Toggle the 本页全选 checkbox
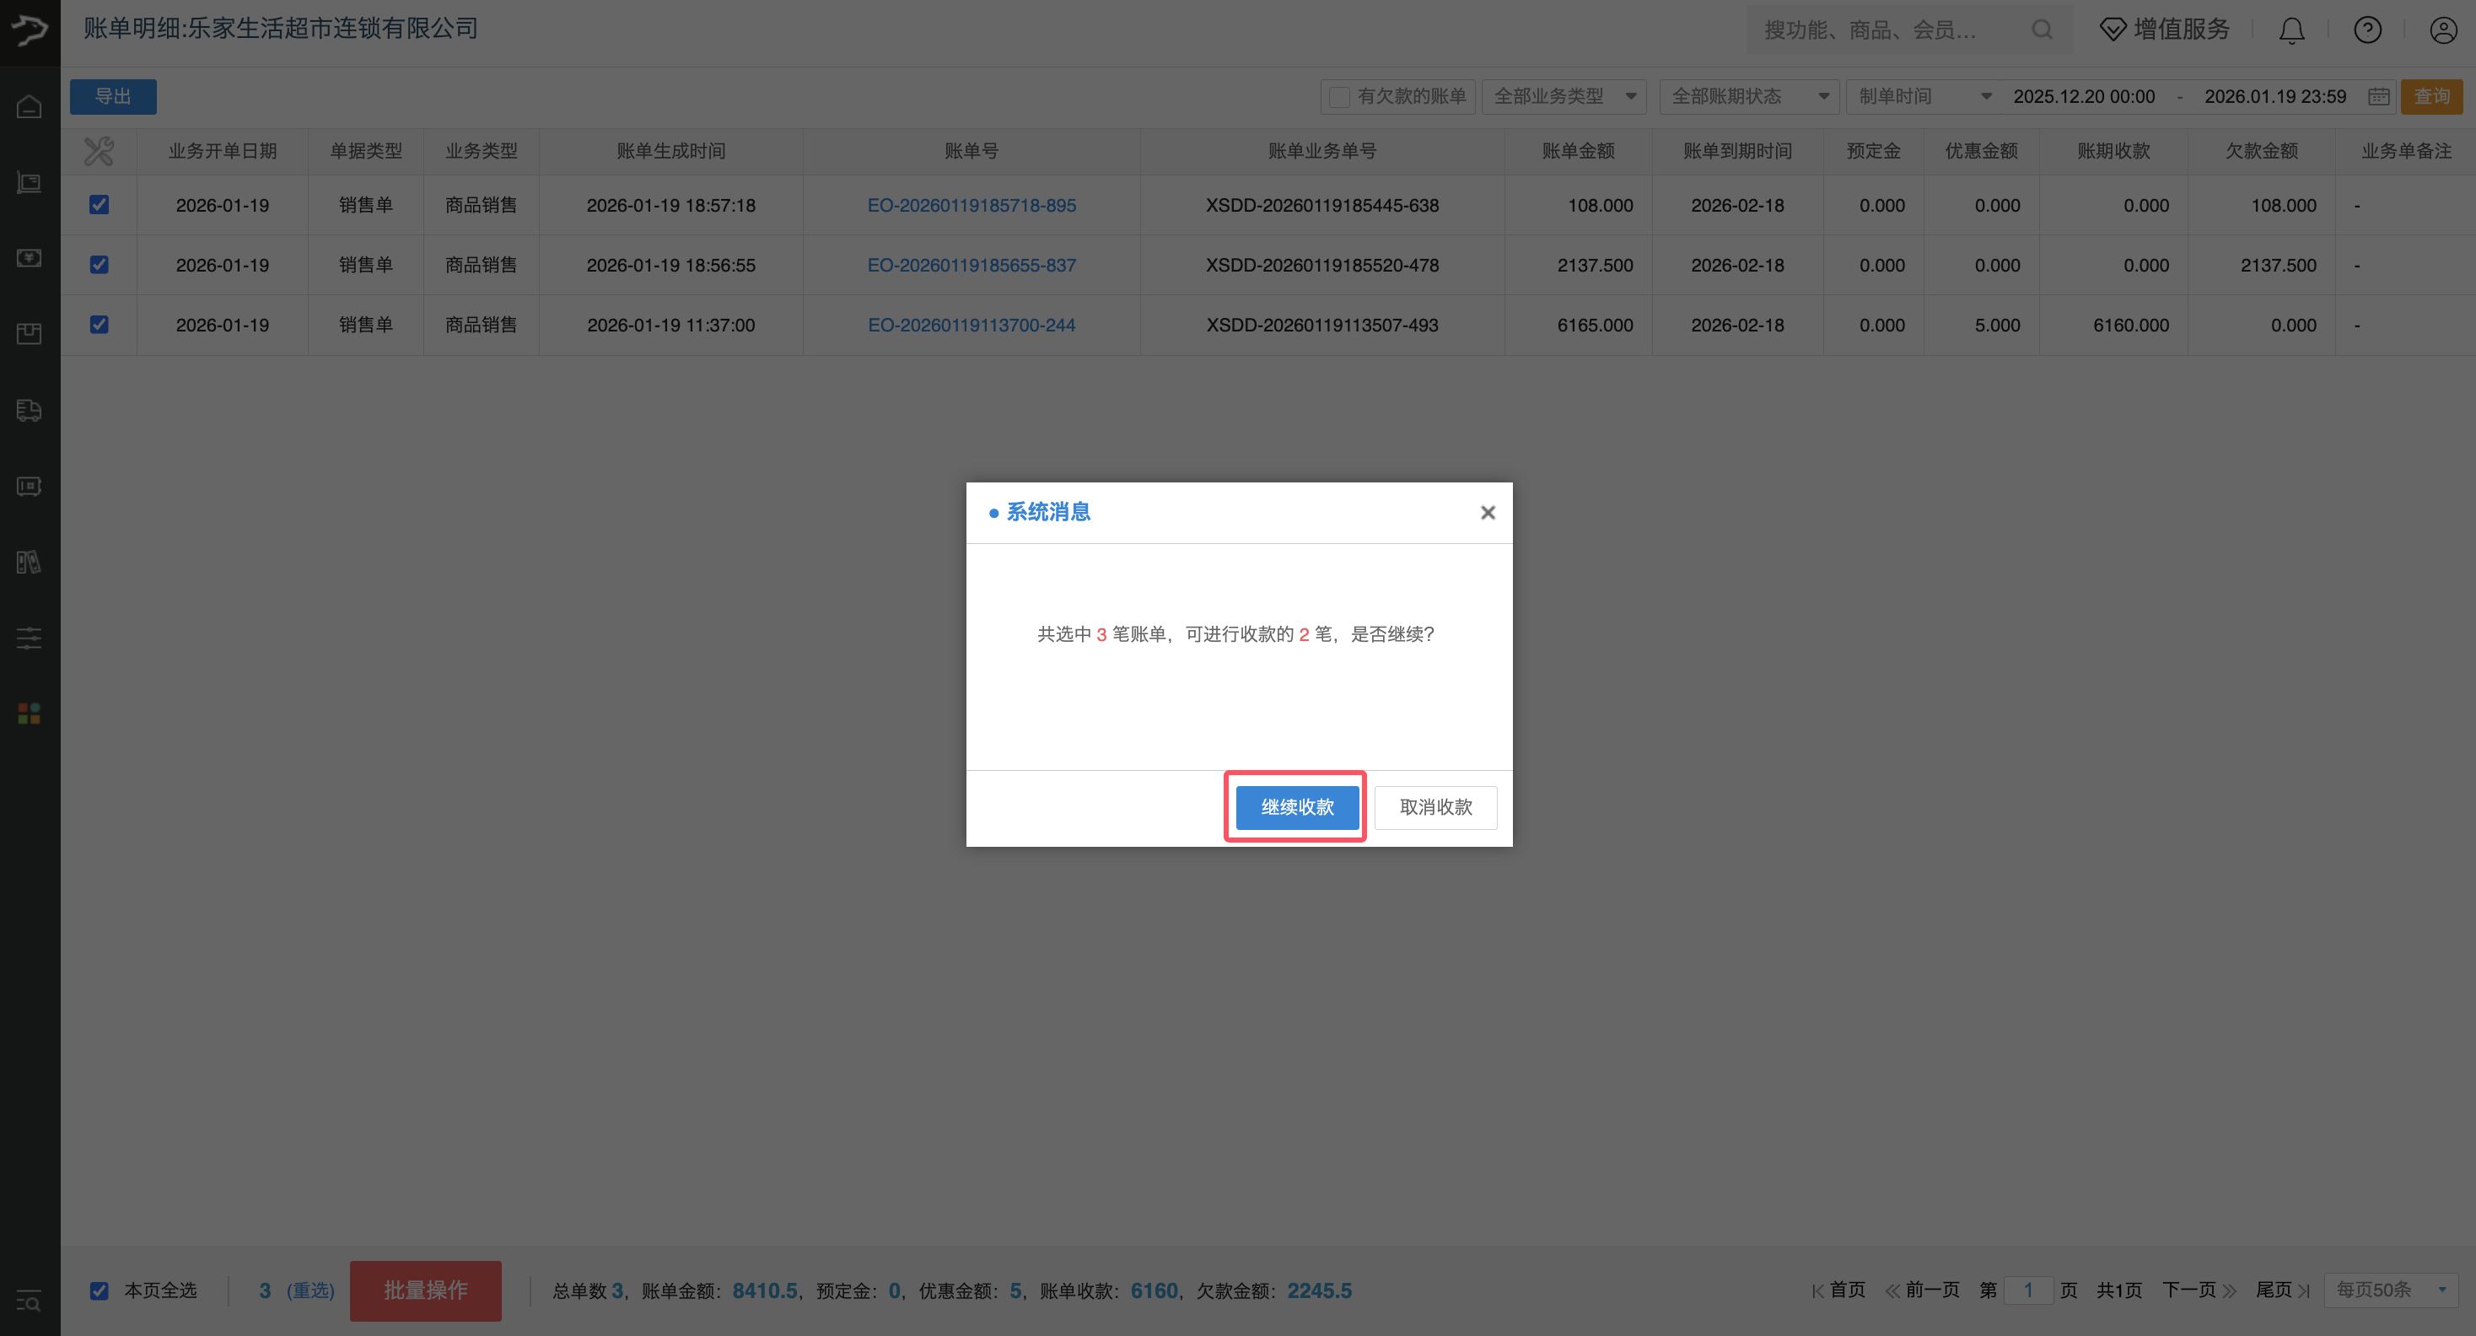This screenshot has height=1336, width=2476. [x=99, y=1290]
